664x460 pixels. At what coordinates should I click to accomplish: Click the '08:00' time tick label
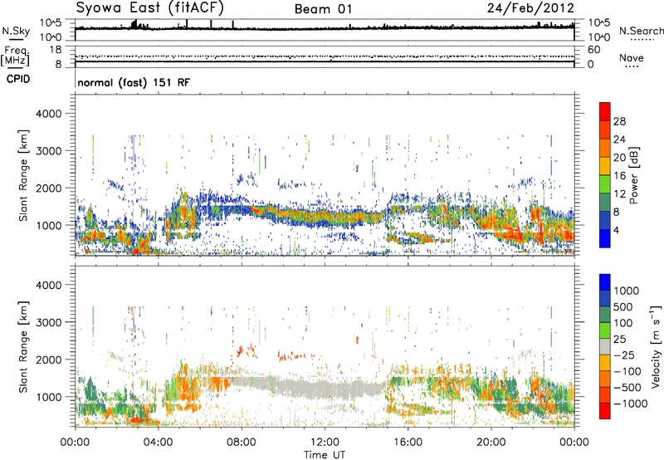pos(242,443)
